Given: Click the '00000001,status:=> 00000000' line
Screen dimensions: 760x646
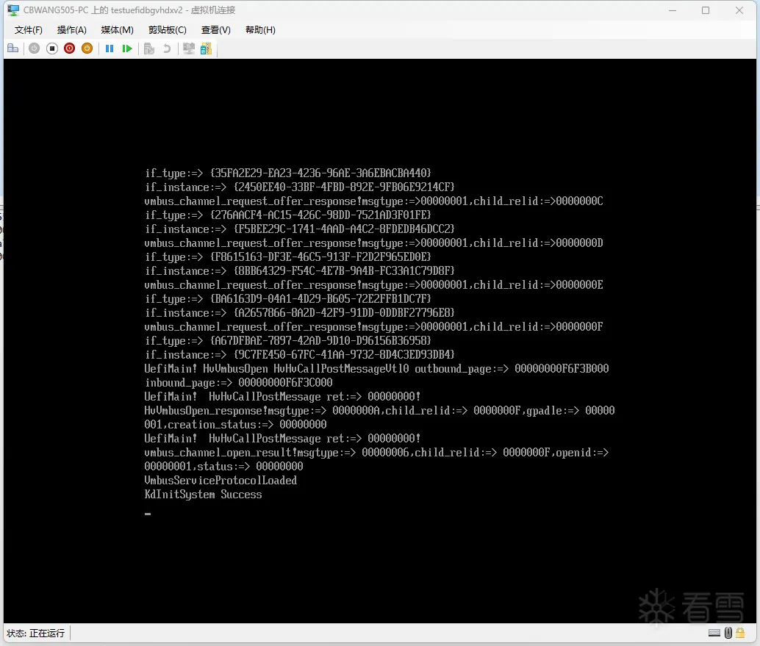Looking at the screenshot, I should pos(224,467).
